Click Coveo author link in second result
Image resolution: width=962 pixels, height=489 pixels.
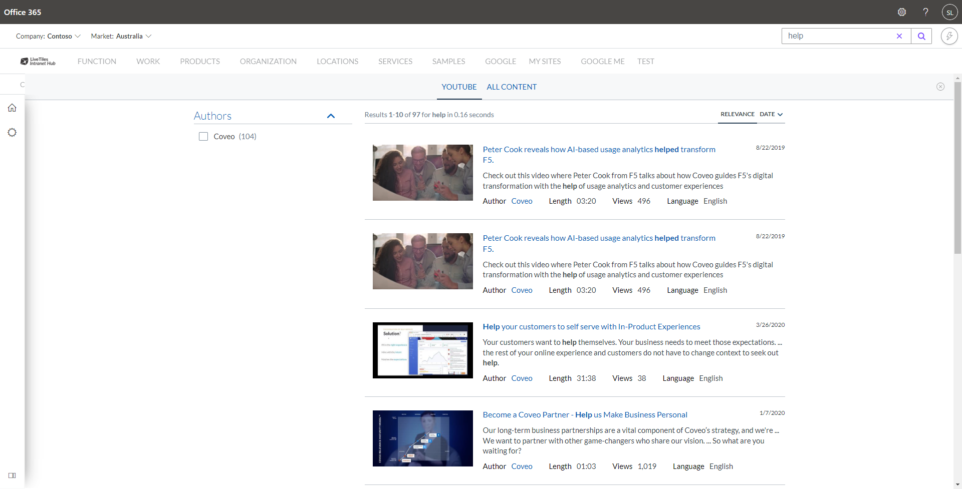(522, 290)
